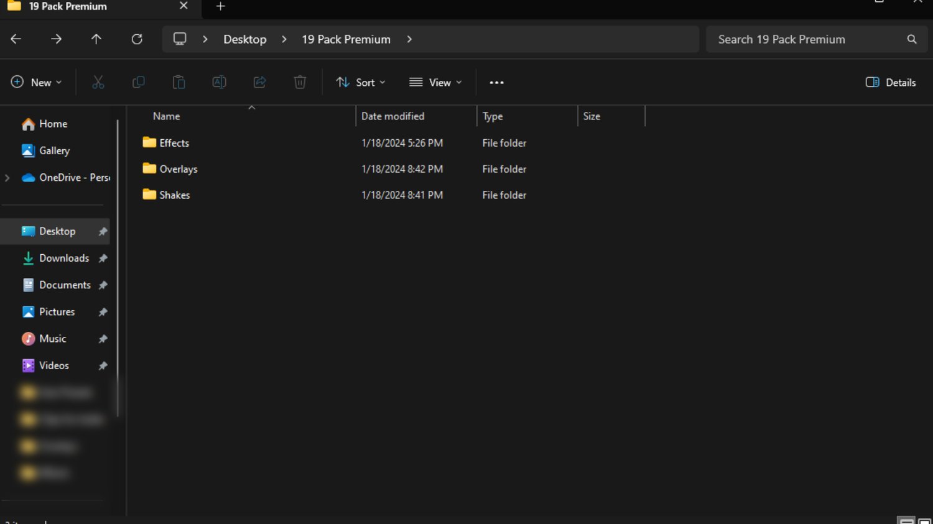Click the Share icon in toolbar
The height and width of the screenshot is (524, 933).
260,82
